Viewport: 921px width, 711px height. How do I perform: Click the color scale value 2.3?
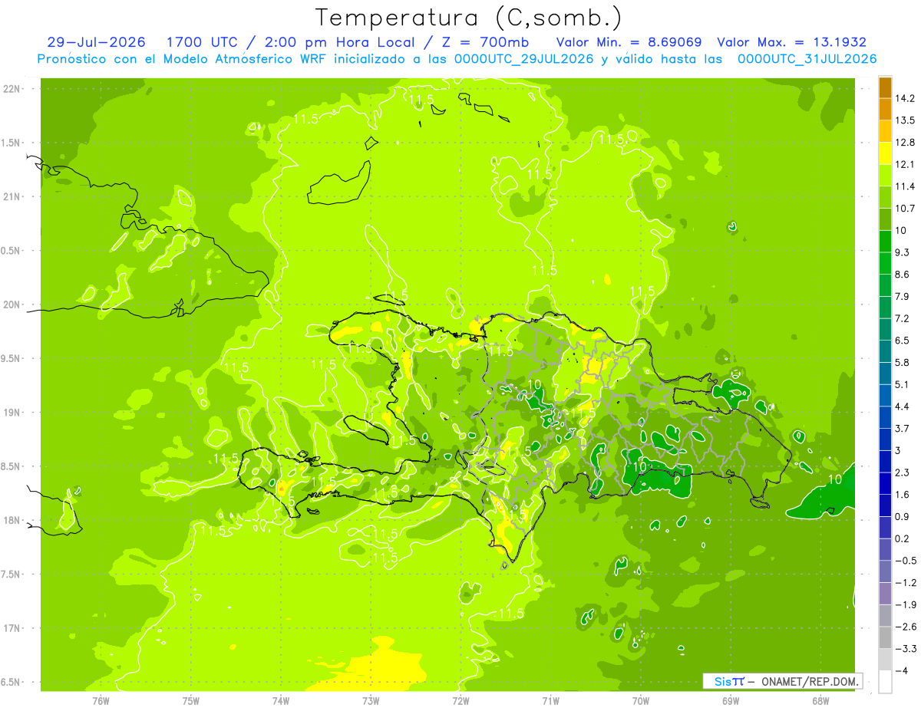(x=903, y=472)
